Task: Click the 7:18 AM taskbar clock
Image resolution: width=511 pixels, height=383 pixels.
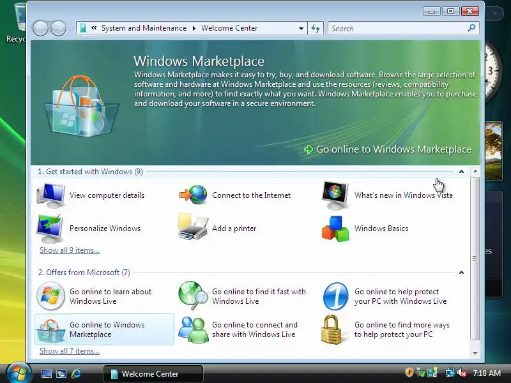Action: coord(487,373)
